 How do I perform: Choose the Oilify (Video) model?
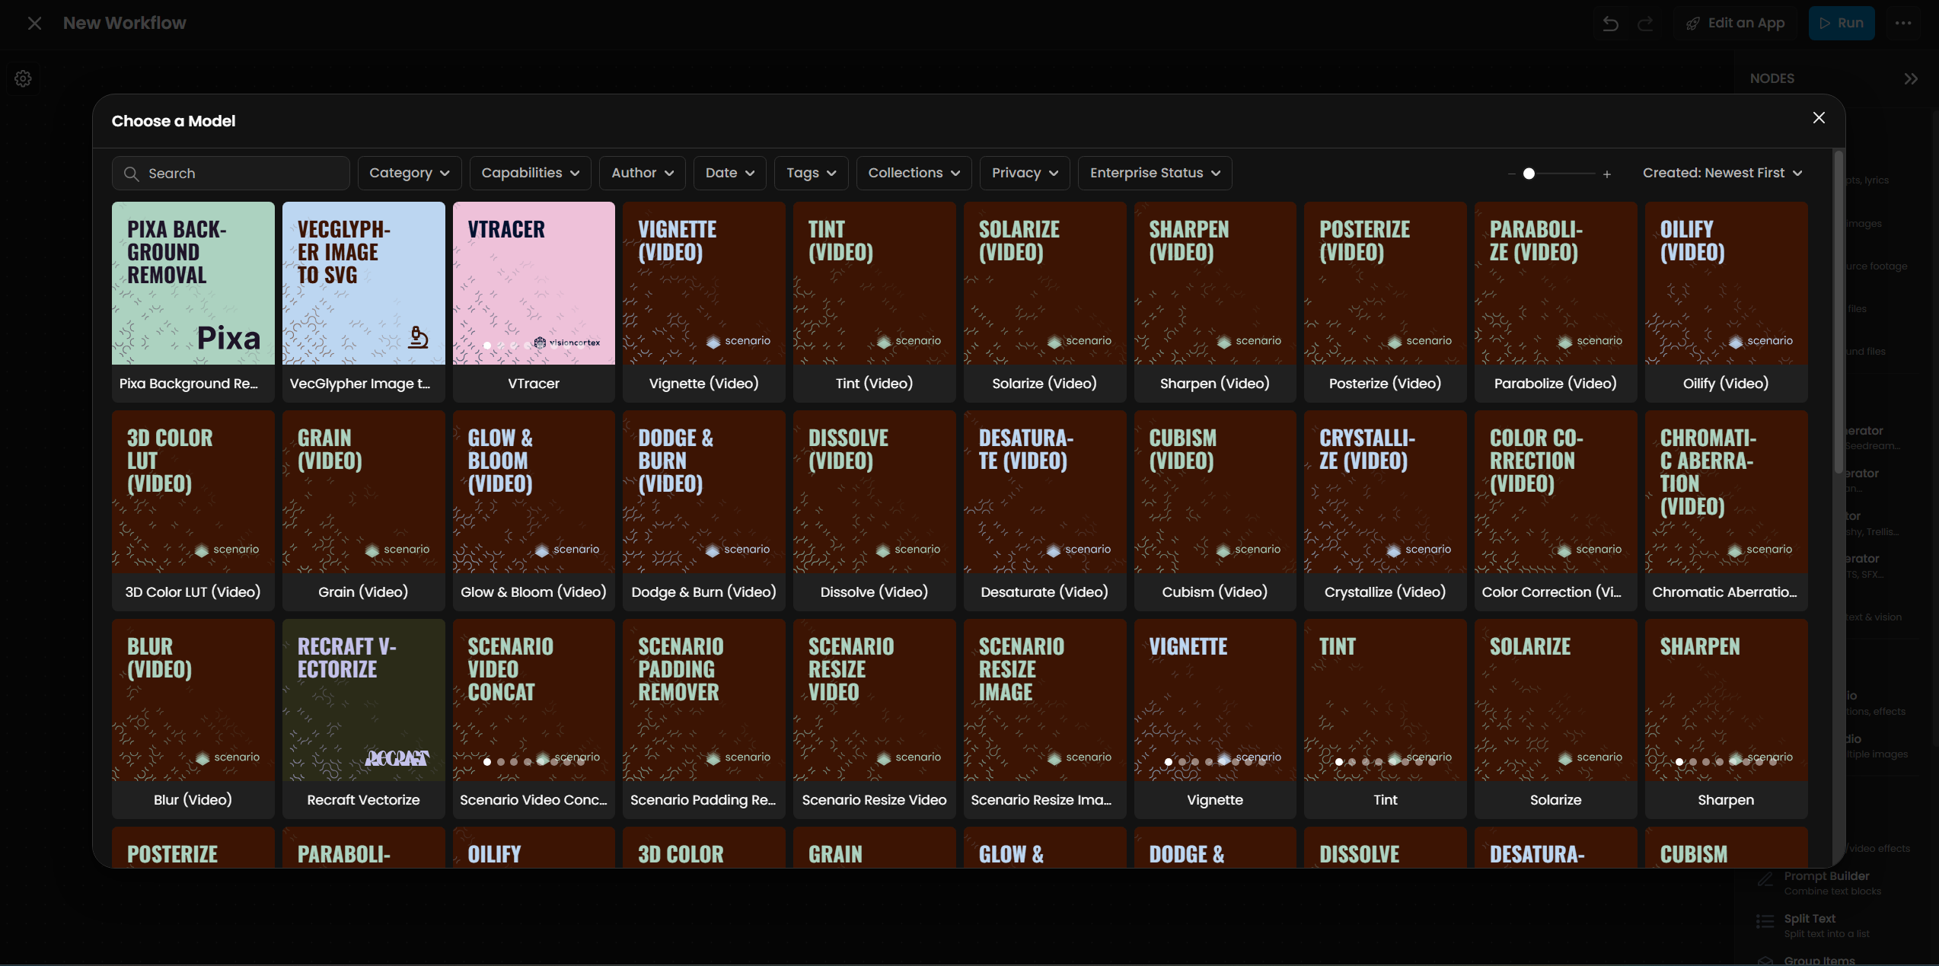[x=1727, y=302]
